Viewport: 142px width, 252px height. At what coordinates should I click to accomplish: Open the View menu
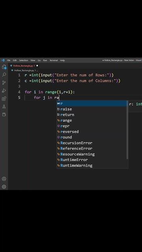pos(33,60)
